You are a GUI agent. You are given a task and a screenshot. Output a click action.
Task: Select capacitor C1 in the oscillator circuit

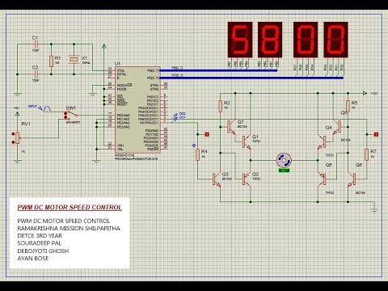pyautogui.click(x=37, y=44)
